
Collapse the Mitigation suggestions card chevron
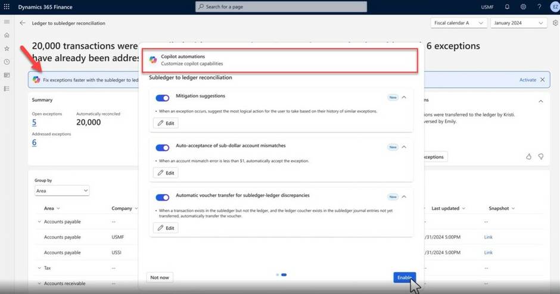(403, 97)
